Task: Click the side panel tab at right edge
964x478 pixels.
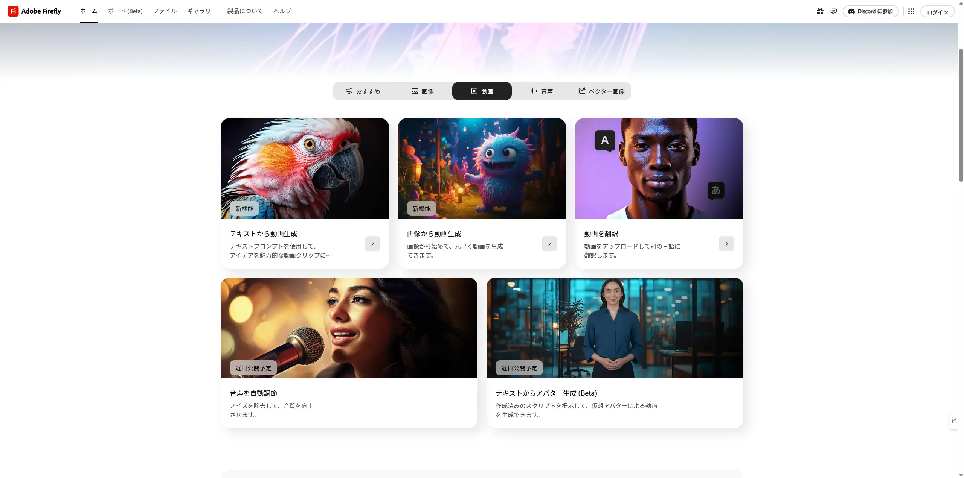Action: [954, 420]
